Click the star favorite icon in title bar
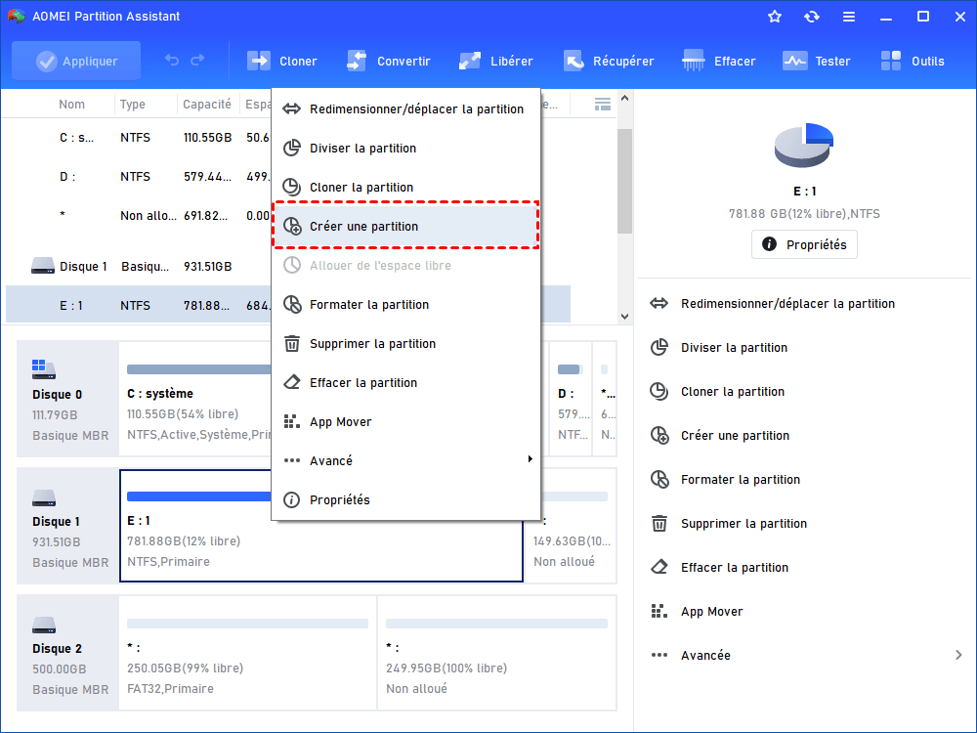This screenshot has width=977, height=733. click(775, 17)
